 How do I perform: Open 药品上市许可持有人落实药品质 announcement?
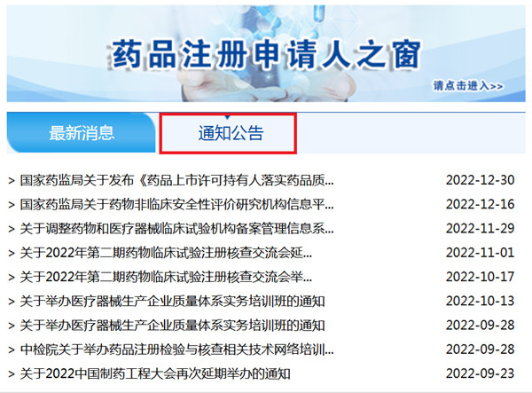pos(177,180)
